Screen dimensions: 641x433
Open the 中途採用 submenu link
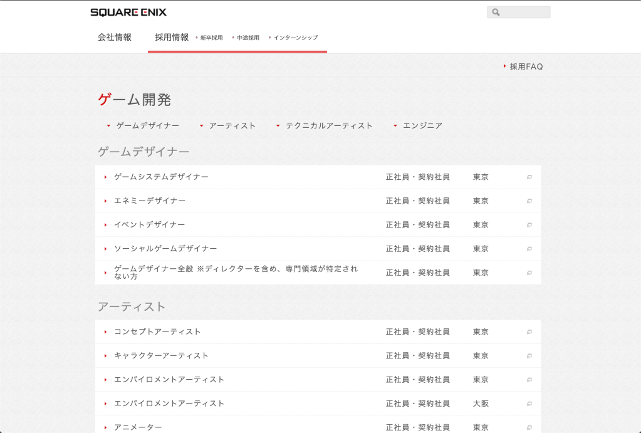click(248, 38)
